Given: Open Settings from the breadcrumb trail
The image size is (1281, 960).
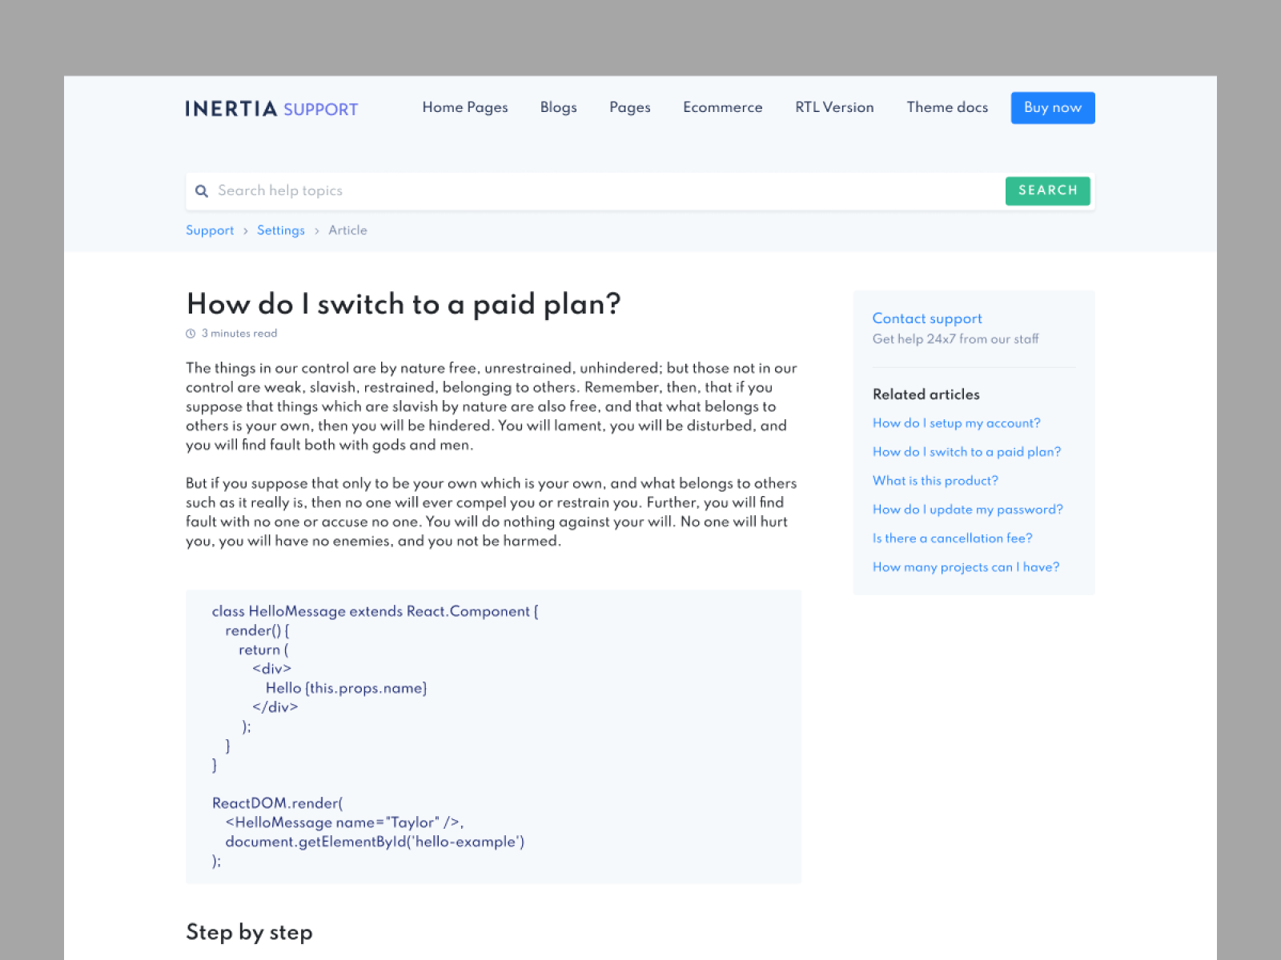Looking at the screenshot, I should [280, 230].
